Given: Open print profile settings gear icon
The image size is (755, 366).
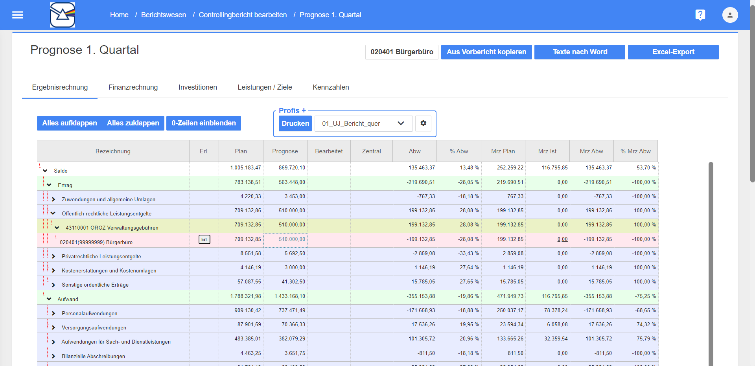Looking at the screenshot, I should [x=423, y=123].
